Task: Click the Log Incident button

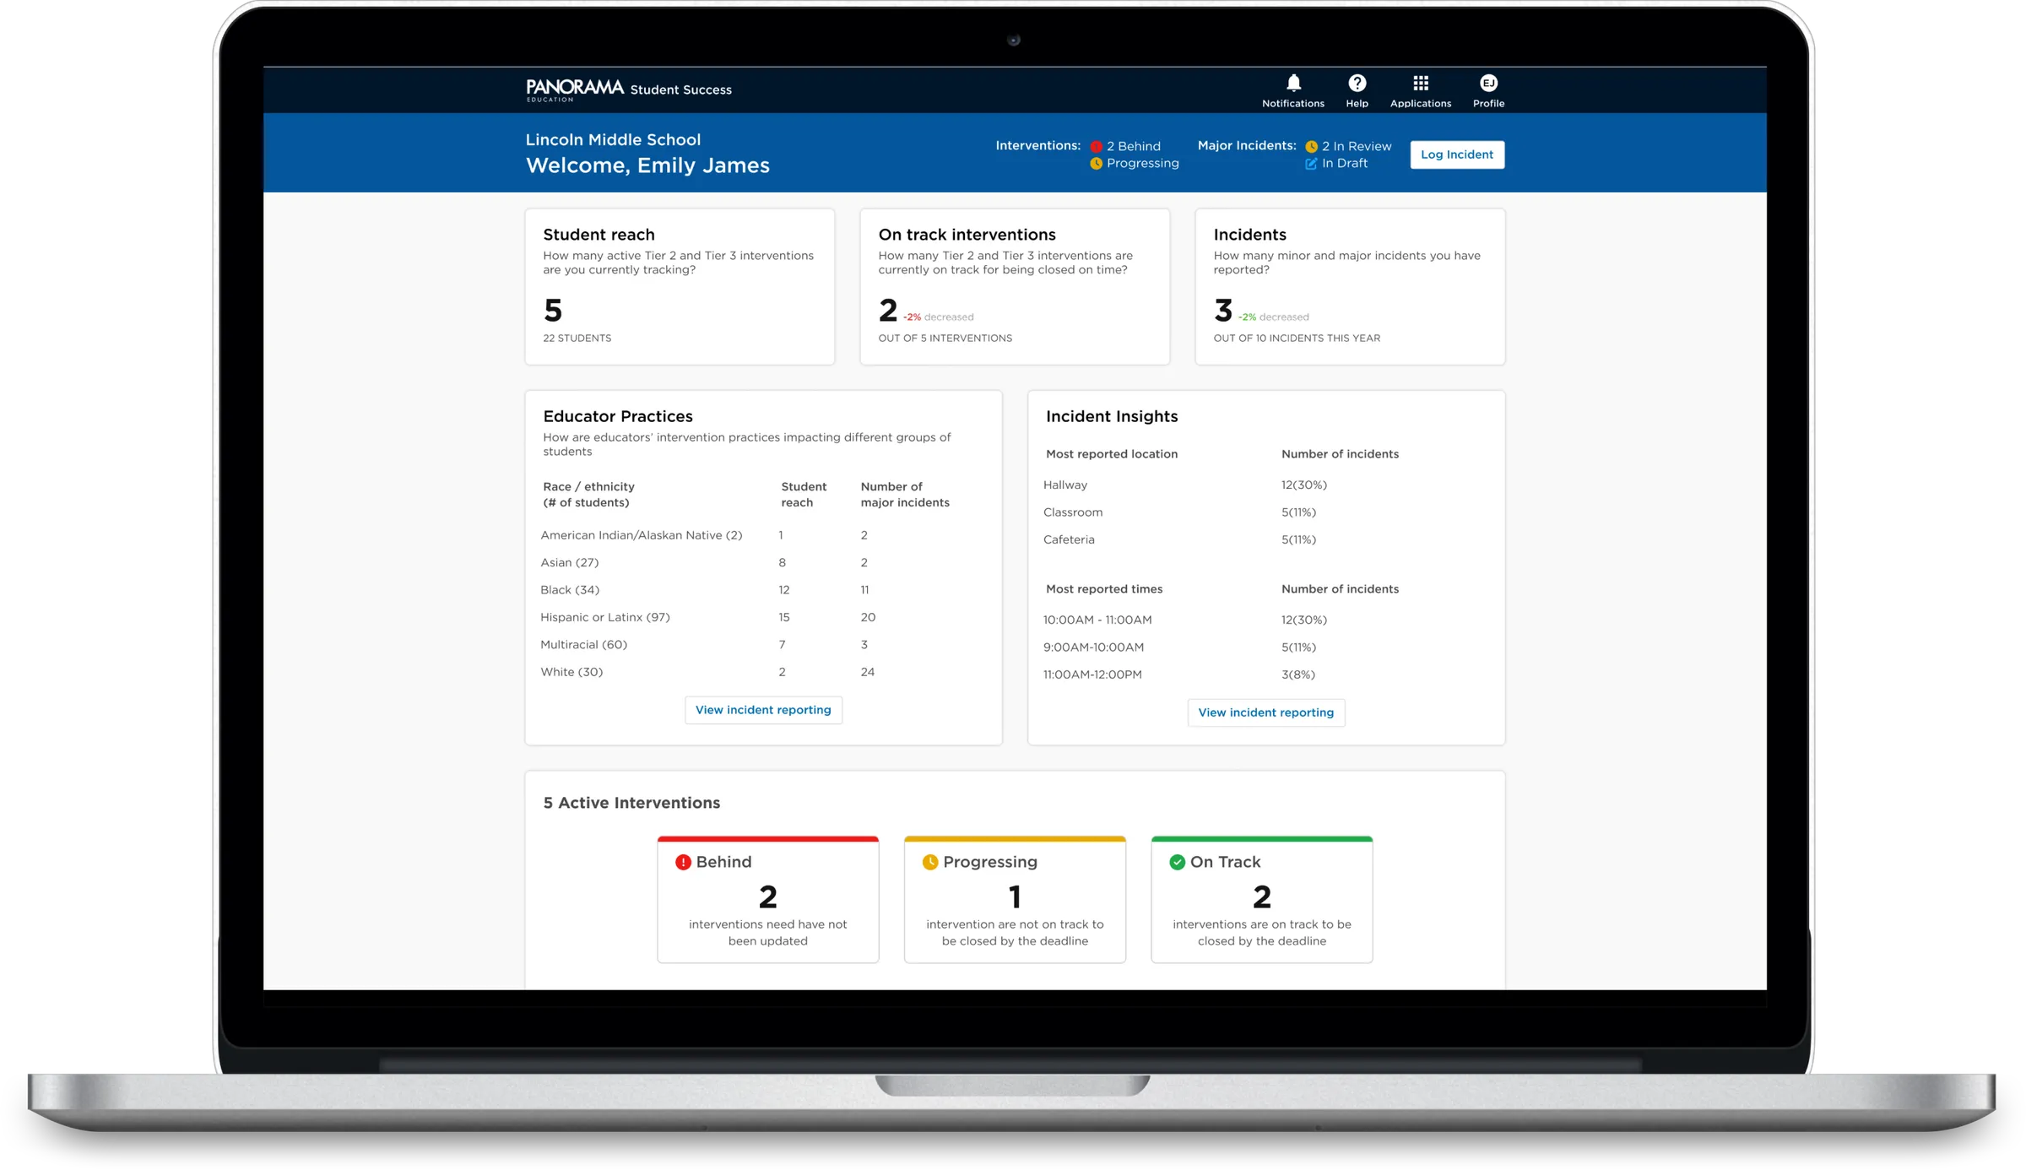Action: pos(1457,154)
